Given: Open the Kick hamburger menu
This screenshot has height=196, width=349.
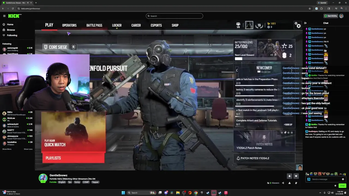Looking at the screenshot, I should point(4,16).
